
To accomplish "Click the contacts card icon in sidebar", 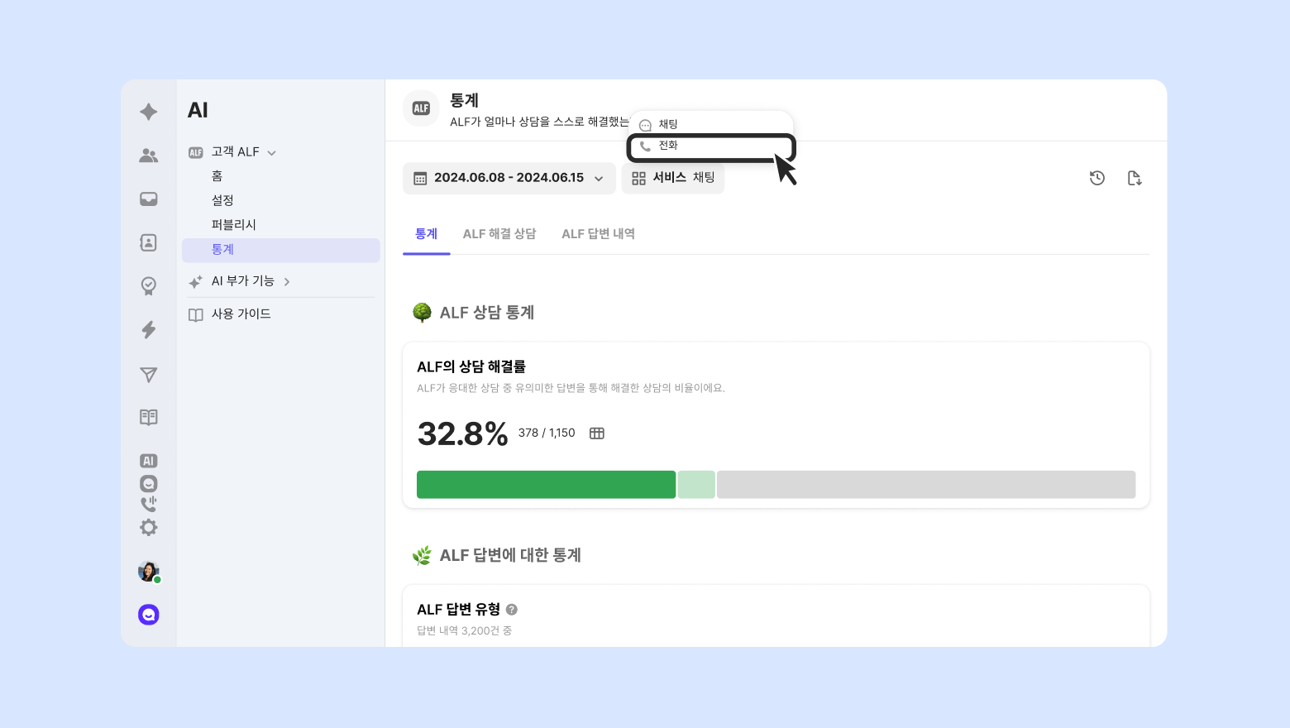I will [149, 242].
